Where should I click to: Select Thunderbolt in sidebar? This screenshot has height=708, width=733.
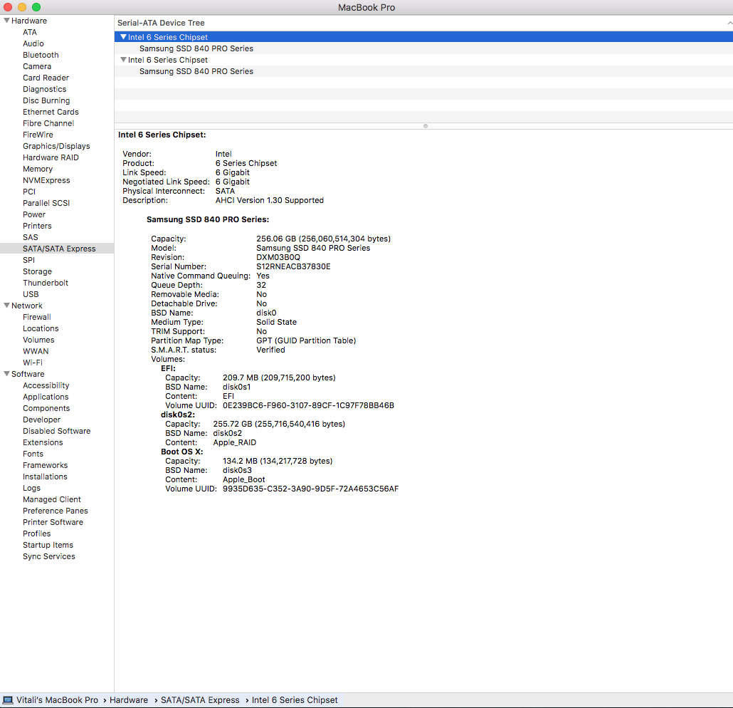pyautogui.click(x=46, y=283)
